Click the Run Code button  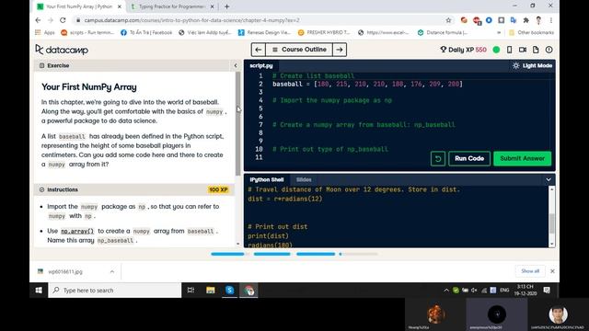pyautogui.click(x=469, y=158)
